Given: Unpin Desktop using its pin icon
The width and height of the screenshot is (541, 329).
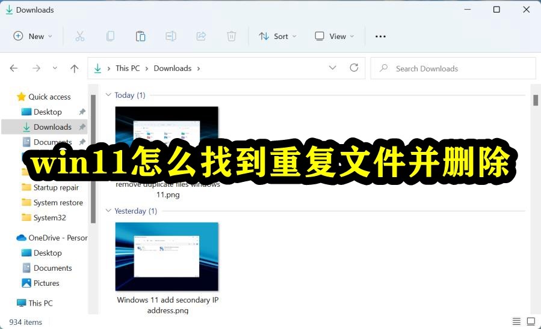Looking at the screenshot, I should pos(82,112).
